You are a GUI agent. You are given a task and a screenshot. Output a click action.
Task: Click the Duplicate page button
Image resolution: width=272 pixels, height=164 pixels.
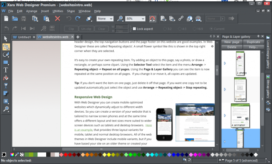[253, 42]
